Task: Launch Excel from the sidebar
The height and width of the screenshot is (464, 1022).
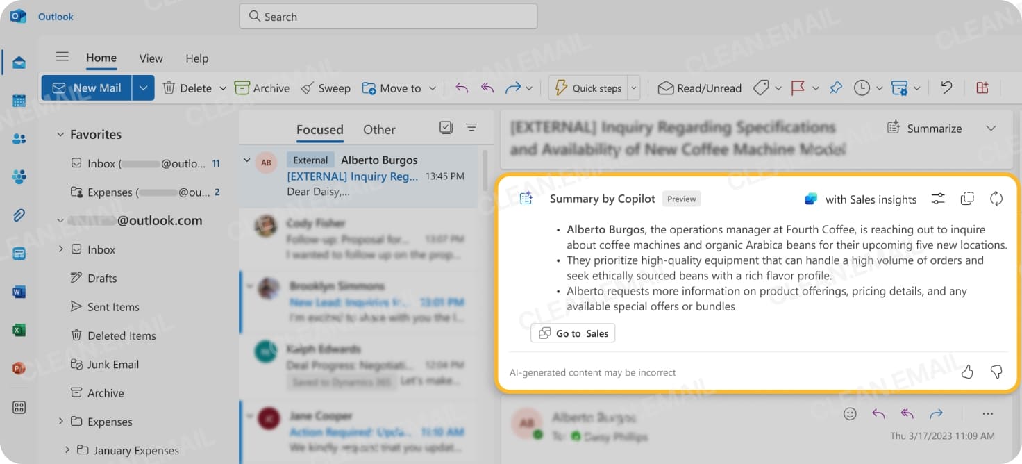Action: click(19, 330)
